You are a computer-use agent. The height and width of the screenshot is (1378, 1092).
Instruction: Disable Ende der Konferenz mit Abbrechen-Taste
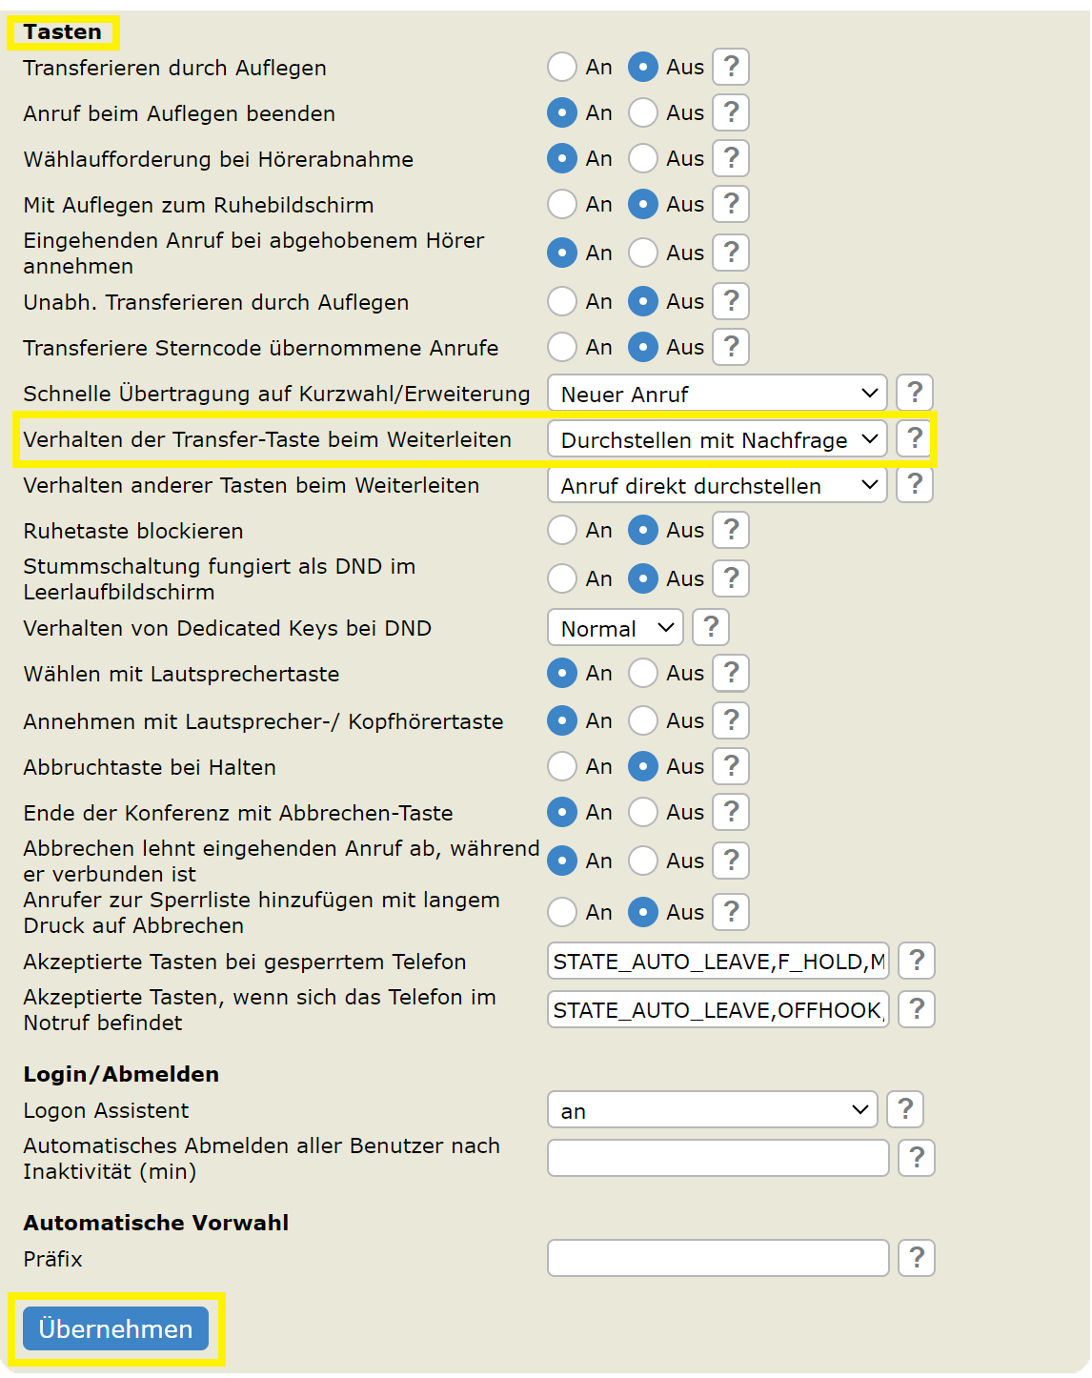click(x=643, y=813)
